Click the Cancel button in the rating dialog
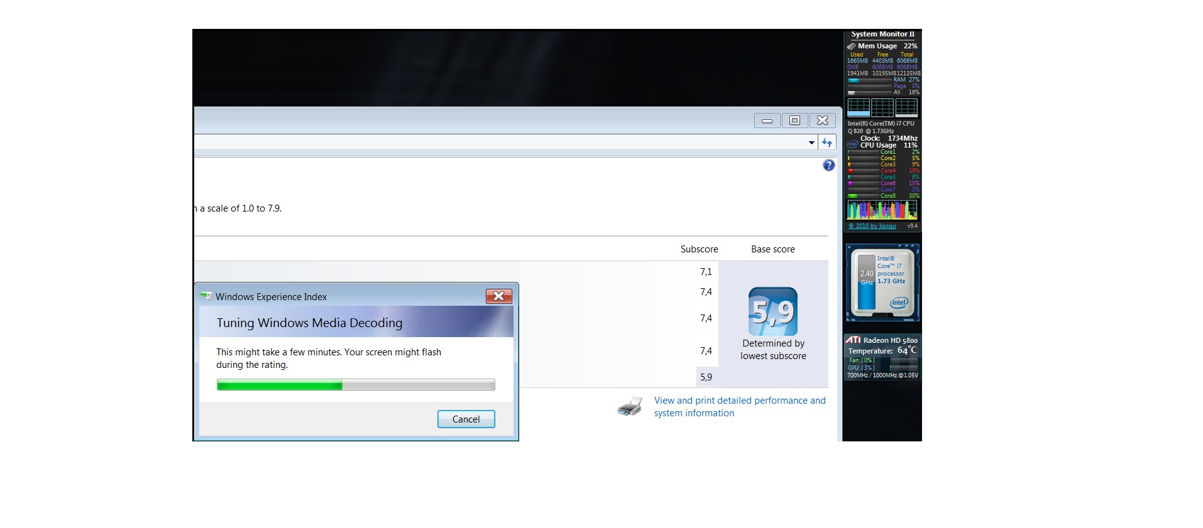1203x528 pixels. point(466,419)
